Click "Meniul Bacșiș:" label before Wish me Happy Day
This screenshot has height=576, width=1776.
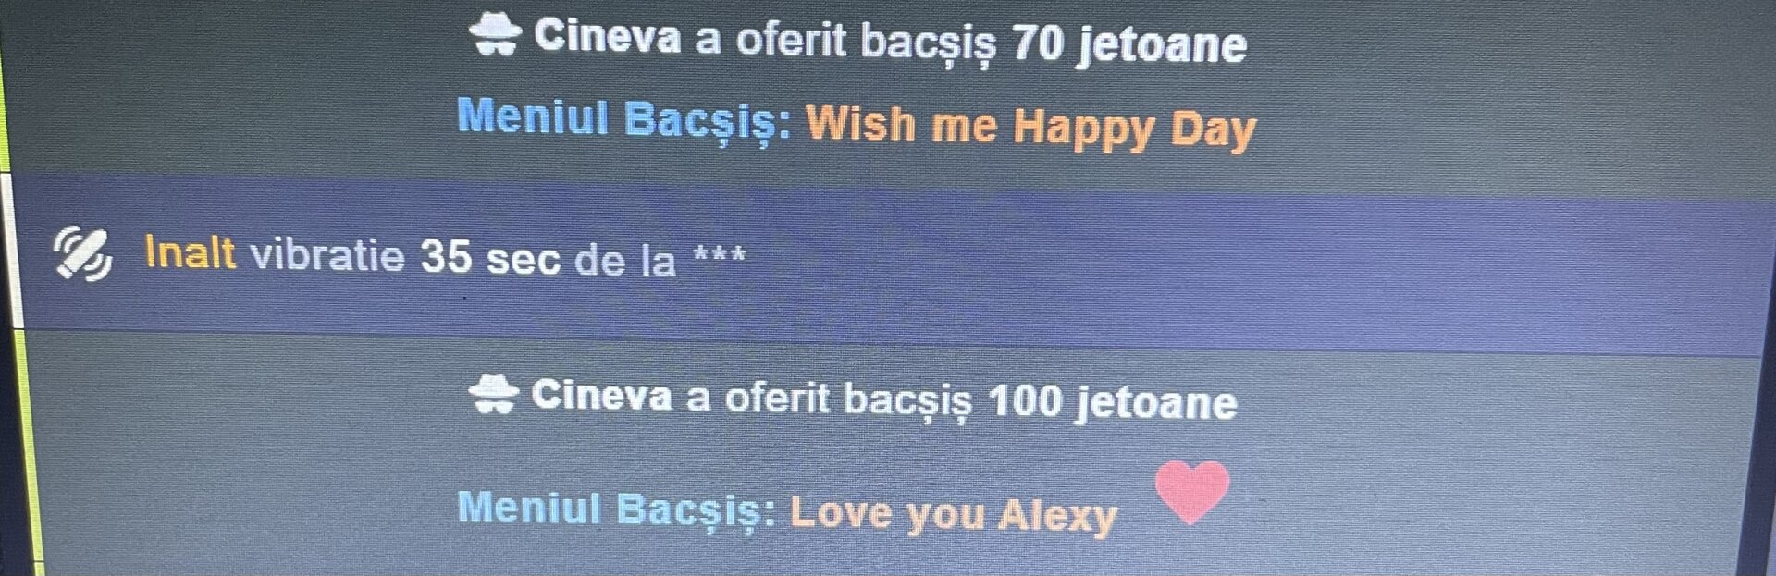click(624, 121)
